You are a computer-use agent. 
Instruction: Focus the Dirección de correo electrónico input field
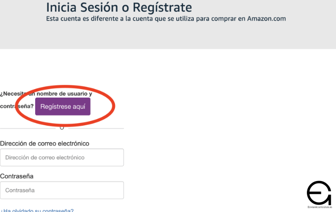click(x=62, y=158)
